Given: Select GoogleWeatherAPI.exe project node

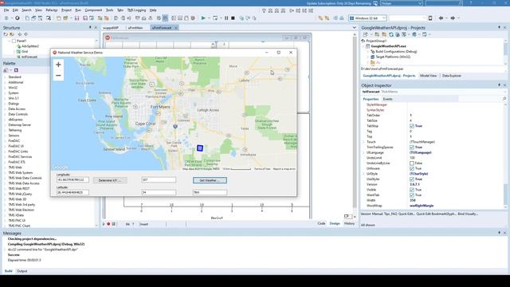Looking at the screenshot, I should point(388,46).
